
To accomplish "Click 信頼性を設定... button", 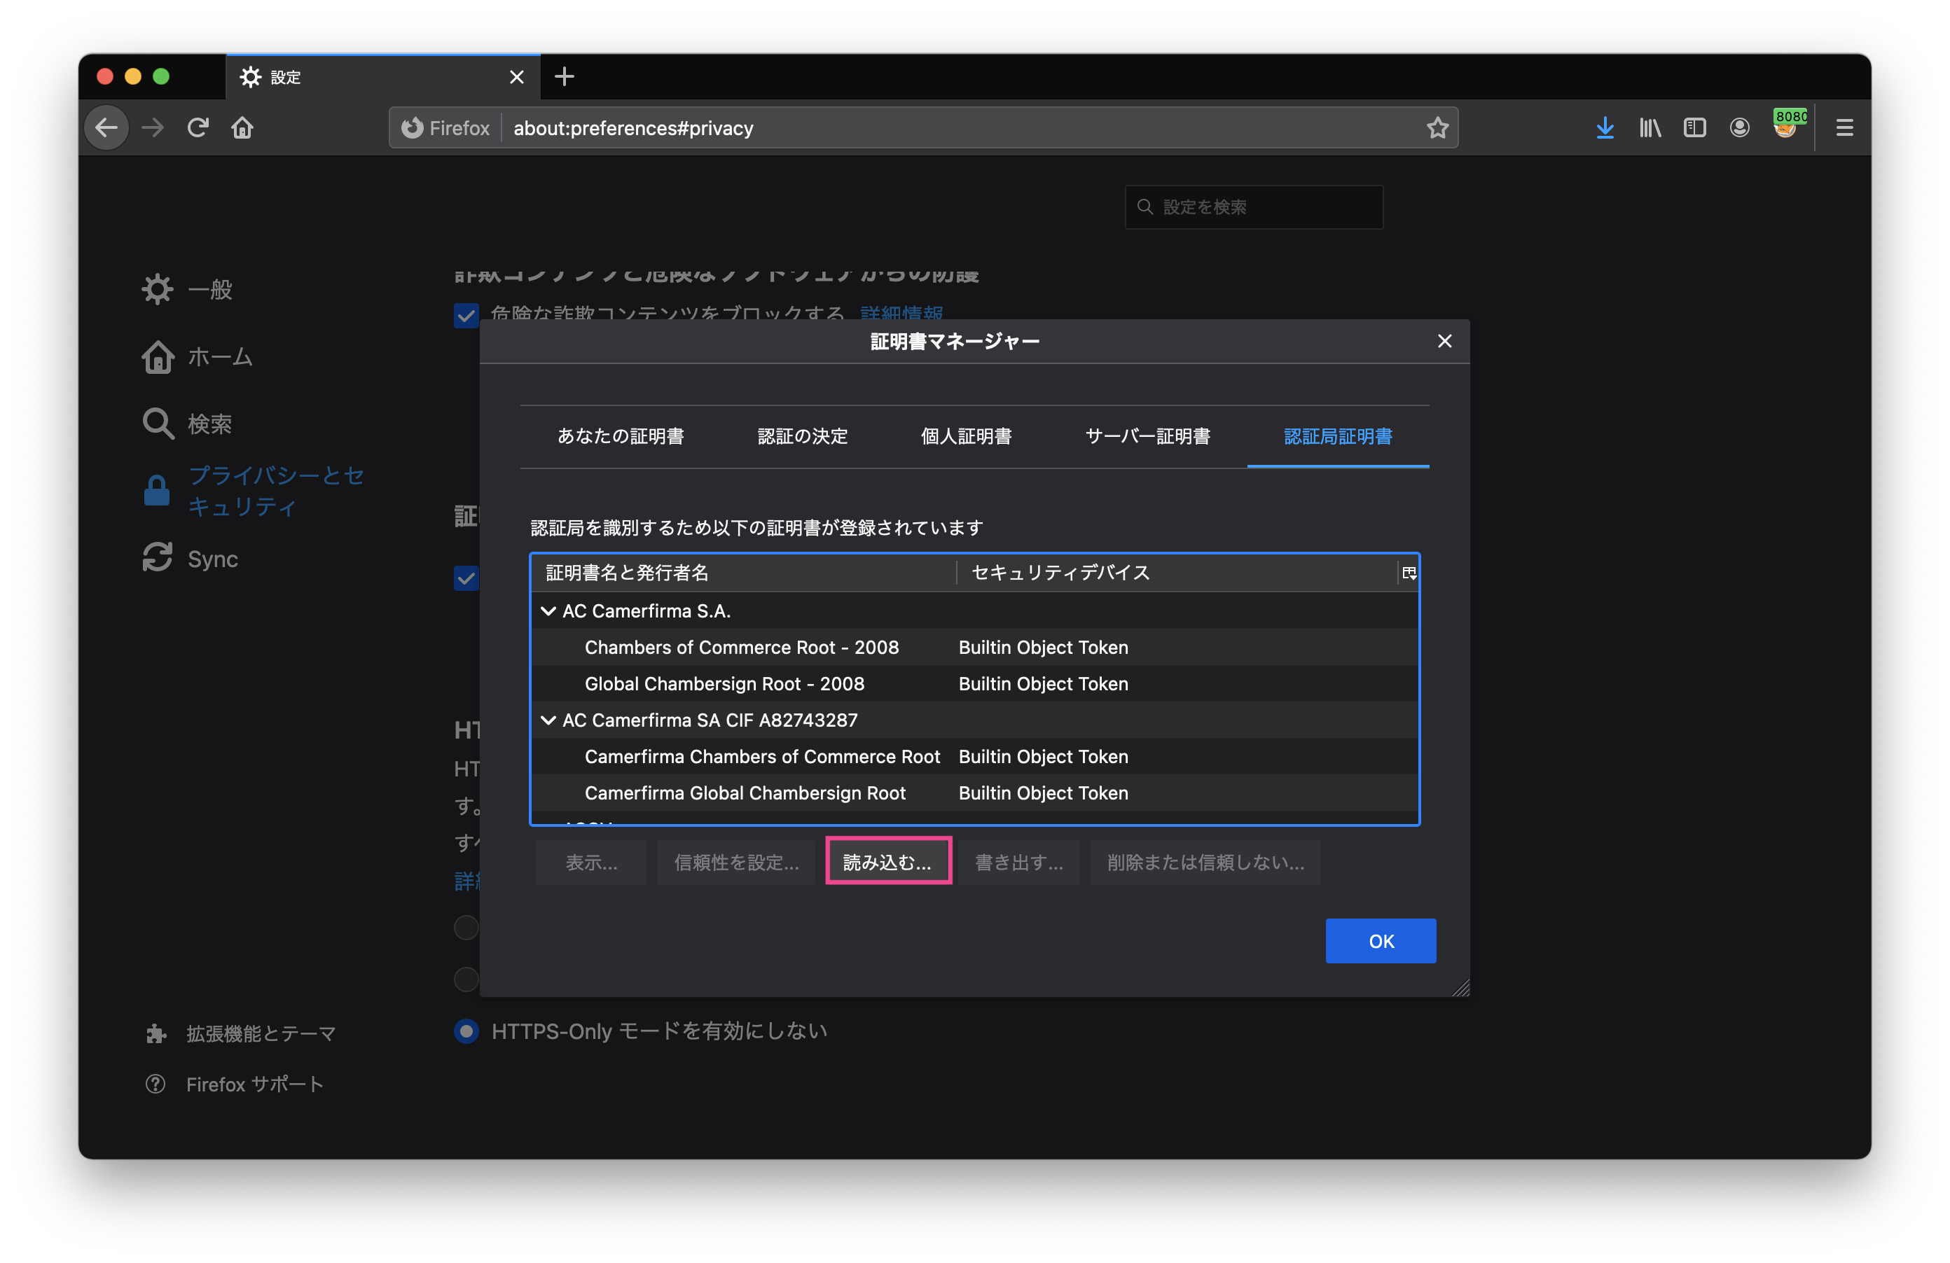I will click(737, 863).
